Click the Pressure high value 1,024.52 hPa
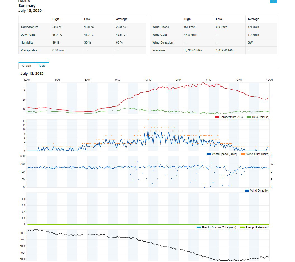 coord(193,51)
